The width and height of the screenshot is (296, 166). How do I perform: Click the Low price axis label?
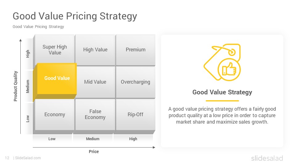tap(52, 139)
